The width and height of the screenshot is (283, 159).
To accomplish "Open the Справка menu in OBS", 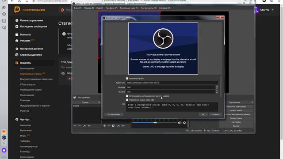I will [x=164, y=8].
